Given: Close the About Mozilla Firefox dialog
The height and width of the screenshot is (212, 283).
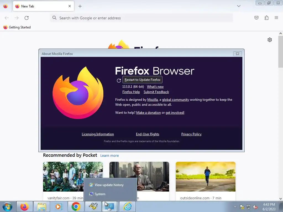Looking at the screenshot, I should tap(237, 54).
